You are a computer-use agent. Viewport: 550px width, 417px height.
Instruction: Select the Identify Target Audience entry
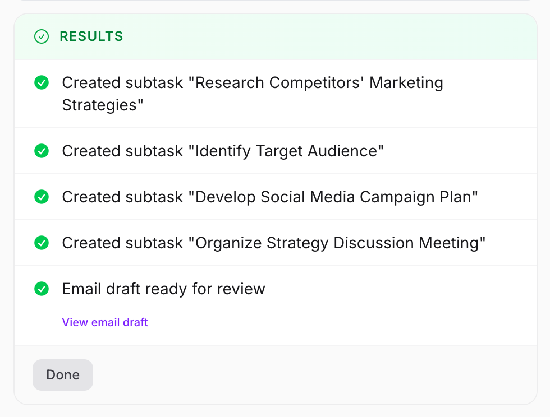point(223,151)
